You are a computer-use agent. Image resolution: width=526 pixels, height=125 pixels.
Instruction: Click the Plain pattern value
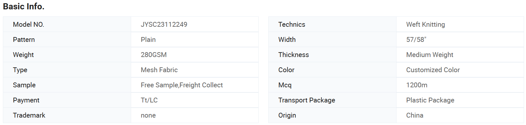(148, 40)
